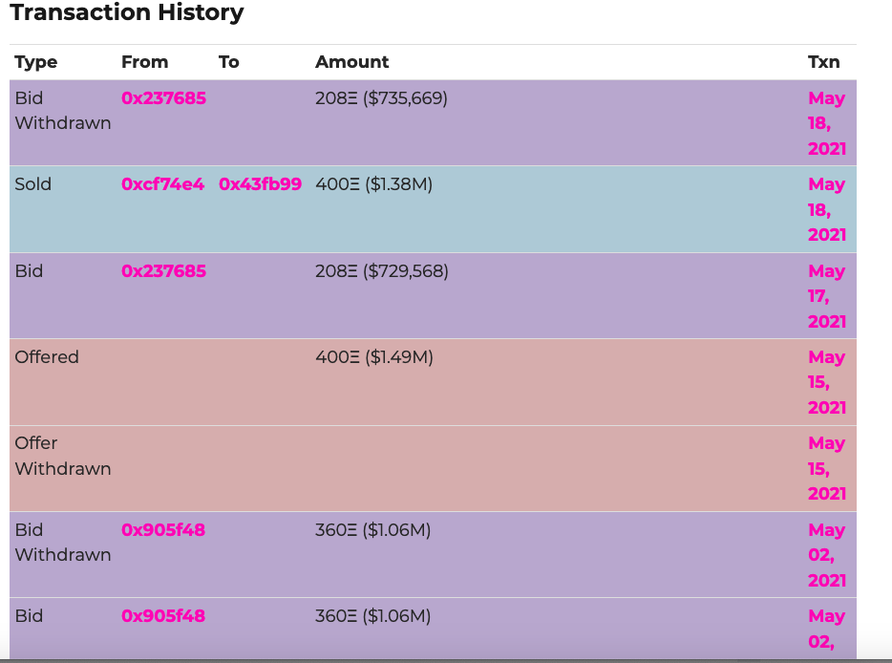This screenshot has width=892, height=663.
Task: Open address 0x237685 in the $735,669 Bid Withdrawn row
Action: (163, 97)
